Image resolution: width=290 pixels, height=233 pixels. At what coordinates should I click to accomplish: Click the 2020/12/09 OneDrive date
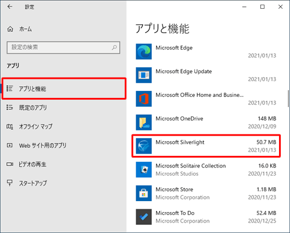262,126
